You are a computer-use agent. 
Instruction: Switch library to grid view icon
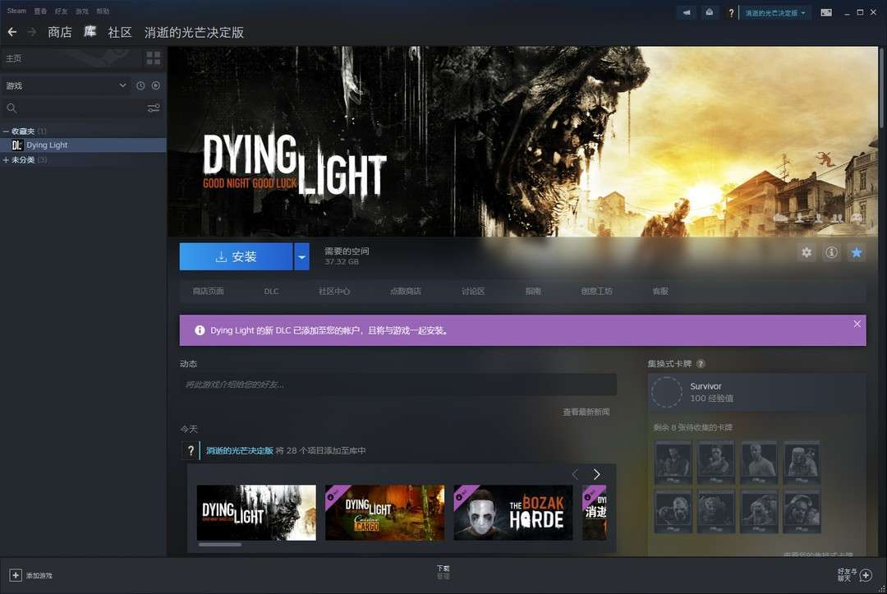coord(154,58)
